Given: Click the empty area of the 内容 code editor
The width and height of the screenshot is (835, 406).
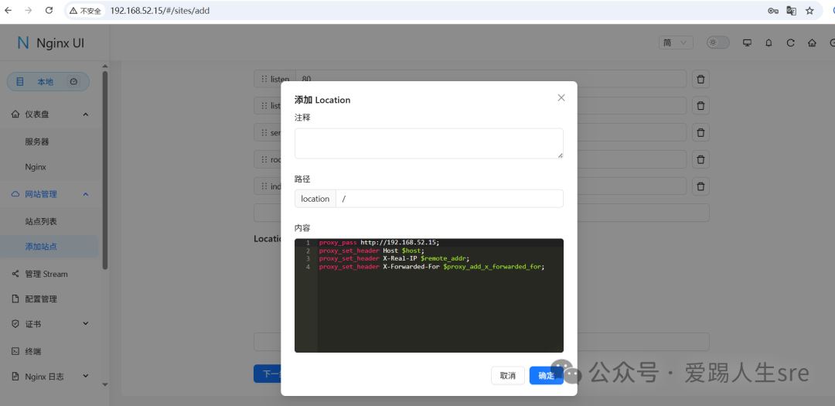Looking at the screenshot, I should click(441, 312).
